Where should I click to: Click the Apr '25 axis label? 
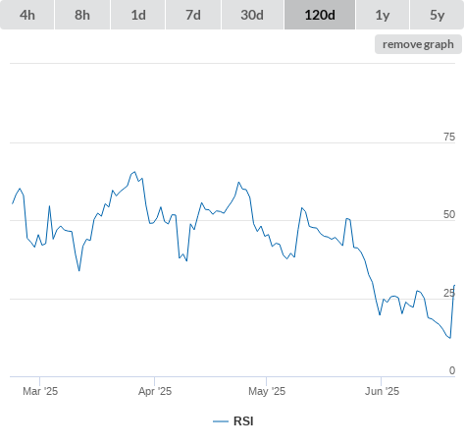pyautogui.click(x=155, y=391)
